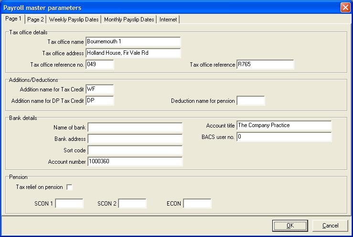Click the Cancel button
This screenshot has height=237, width=353.
click(x=330, y=226)
